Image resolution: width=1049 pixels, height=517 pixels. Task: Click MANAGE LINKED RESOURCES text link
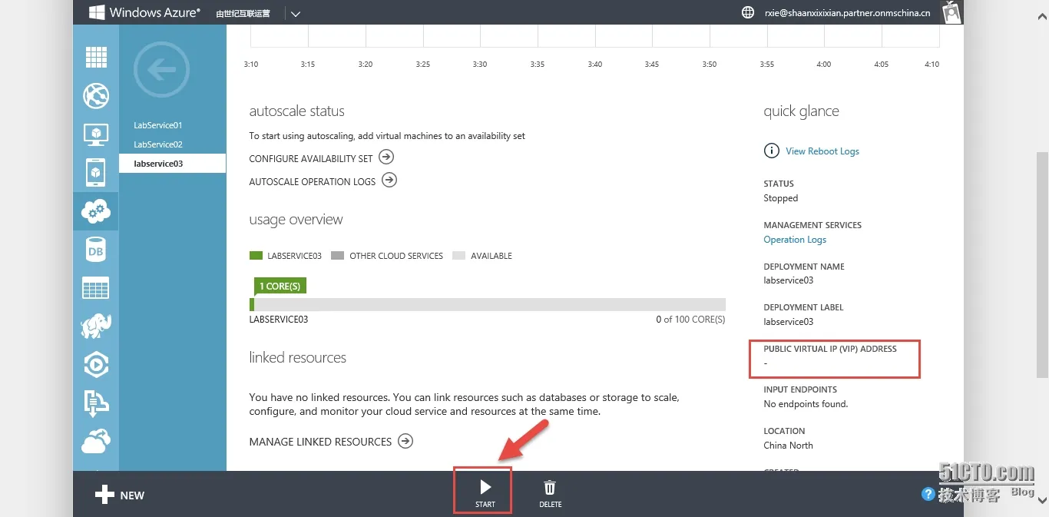pyautogui.click(x=320, y=442)
